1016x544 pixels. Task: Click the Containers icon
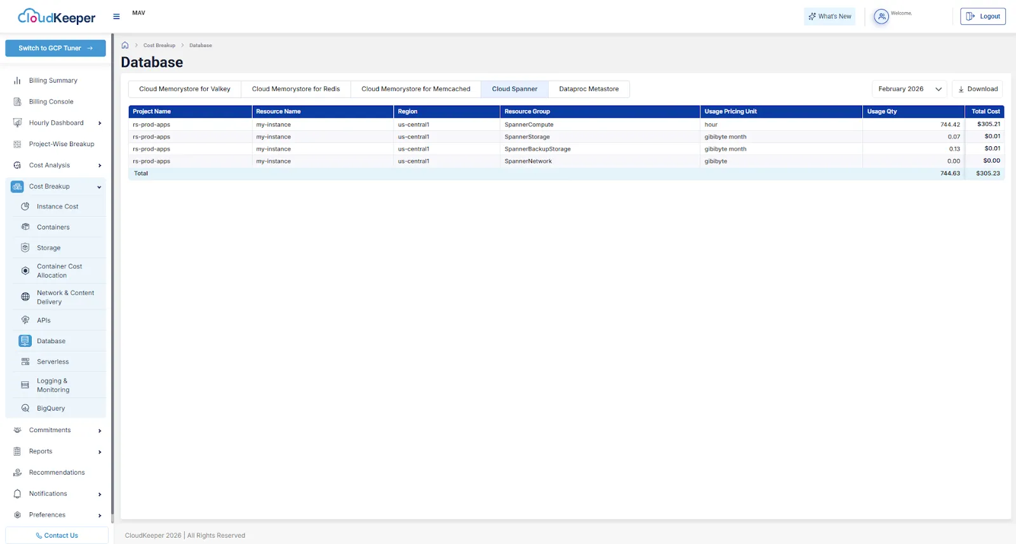(x=25, y=227)
